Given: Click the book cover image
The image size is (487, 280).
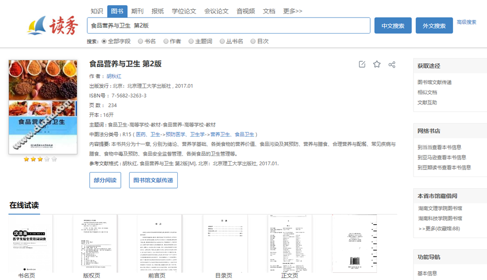Looking at the screenshot, I should coord(43,107).
